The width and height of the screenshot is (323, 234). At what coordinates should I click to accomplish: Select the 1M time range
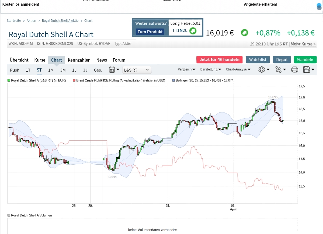pyautogui.click(x=51, y=70)
